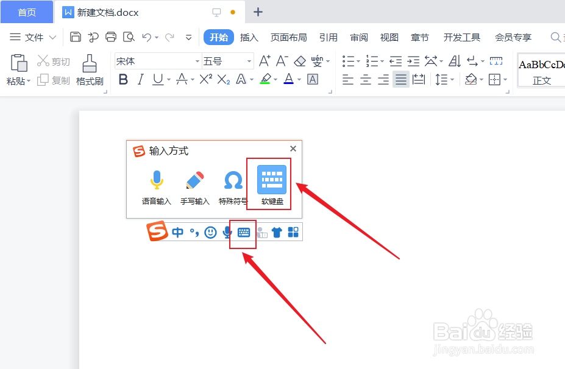Expand the highlight color dropdown arrow
Viewport: 565px width, 369px height.
[275, 79]
